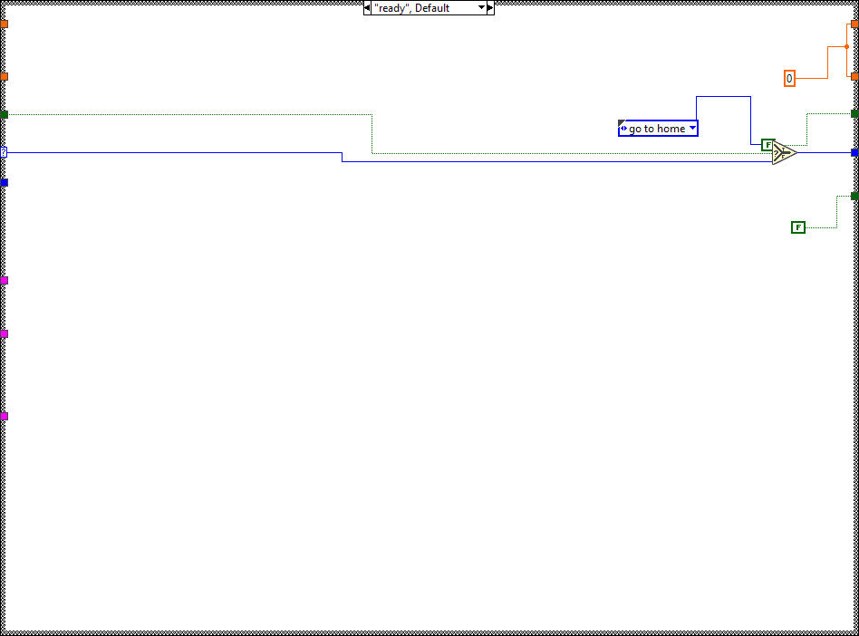Toggle the False constant below the Select node
The image size is (859, 636).
[x=797, y=227]
